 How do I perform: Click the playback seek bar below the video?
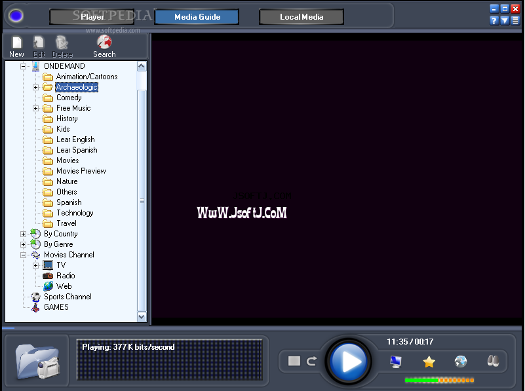(x=262, y=328)
